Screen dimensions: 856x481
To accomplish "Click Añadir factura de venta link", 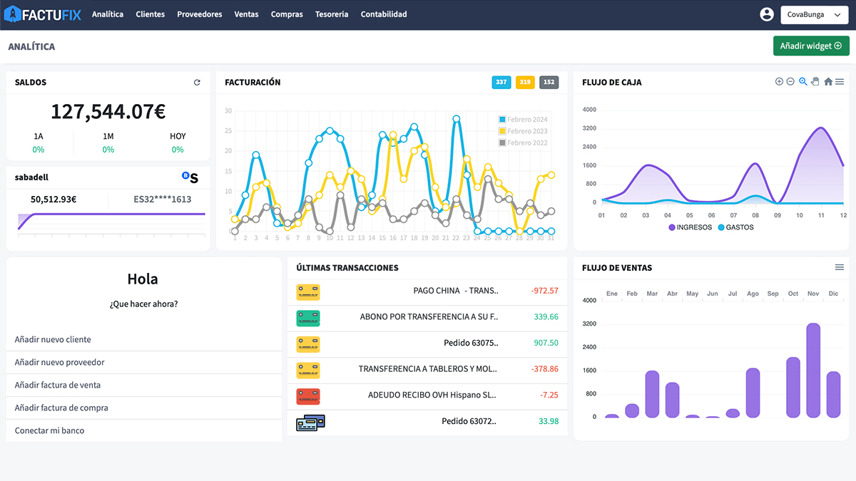I will click(x=58, y=385).
